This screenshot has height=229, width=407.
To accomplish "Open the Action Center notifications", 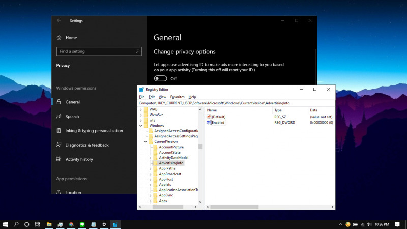I will (x=397, y=224).
